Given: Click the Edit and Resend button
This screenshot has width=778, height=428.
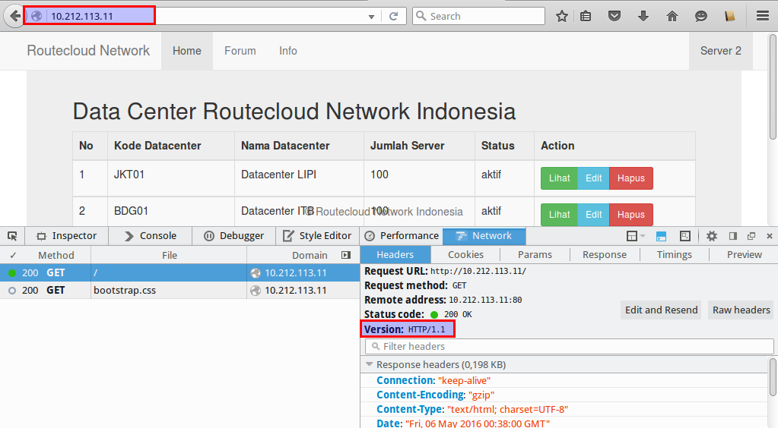Looking at the screenshot, I should point(661,310).
